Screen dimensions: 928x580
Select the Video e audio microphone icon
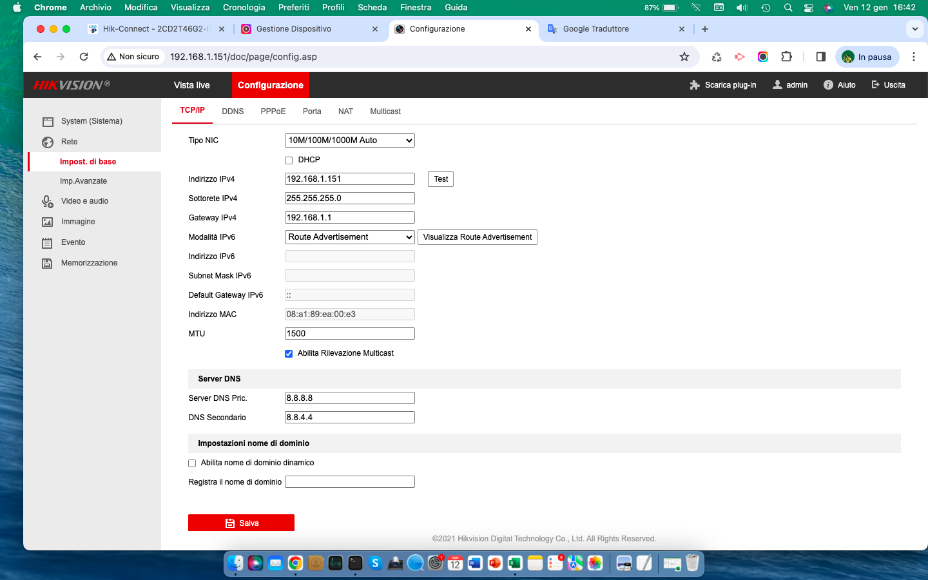(48, 202)
